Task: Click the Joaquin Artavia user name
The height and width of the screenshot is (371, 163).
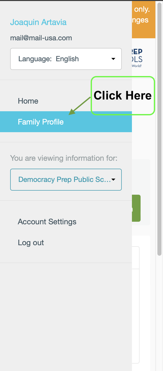Action: pyautogui.click(x=38, y=22)
